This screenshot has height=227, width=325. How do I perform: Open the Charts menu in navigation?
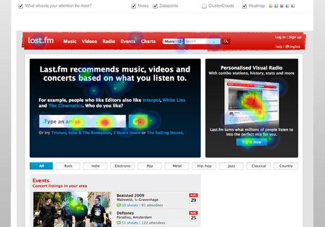pos(148,41)
